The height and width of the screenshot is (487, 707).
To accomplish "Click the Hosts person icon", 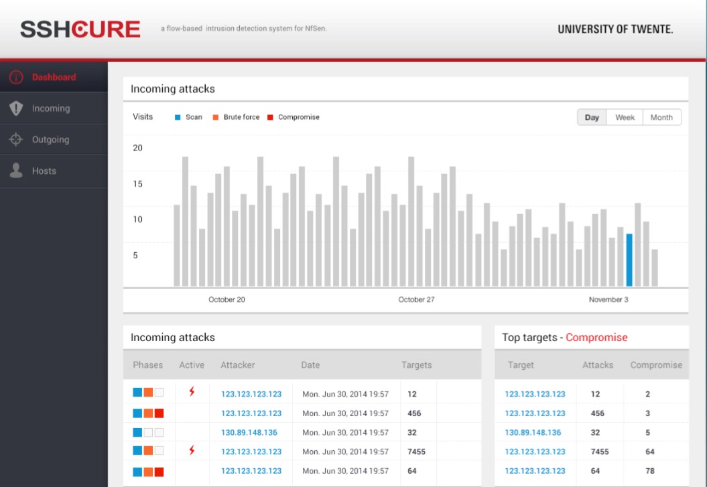I will (x=17, y=171).
